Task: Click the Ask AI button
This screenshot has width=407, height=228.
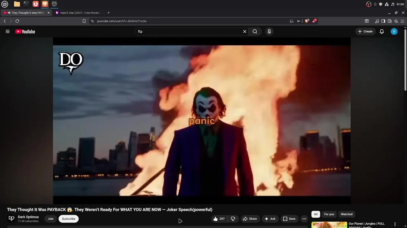Action: (x=270, y=219)
